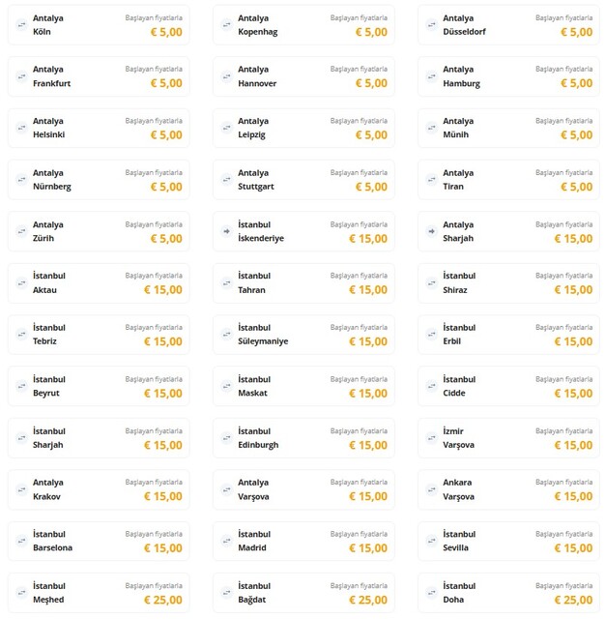Click the route icon beside İstanbul–Erbil

[x=431, y=334]
